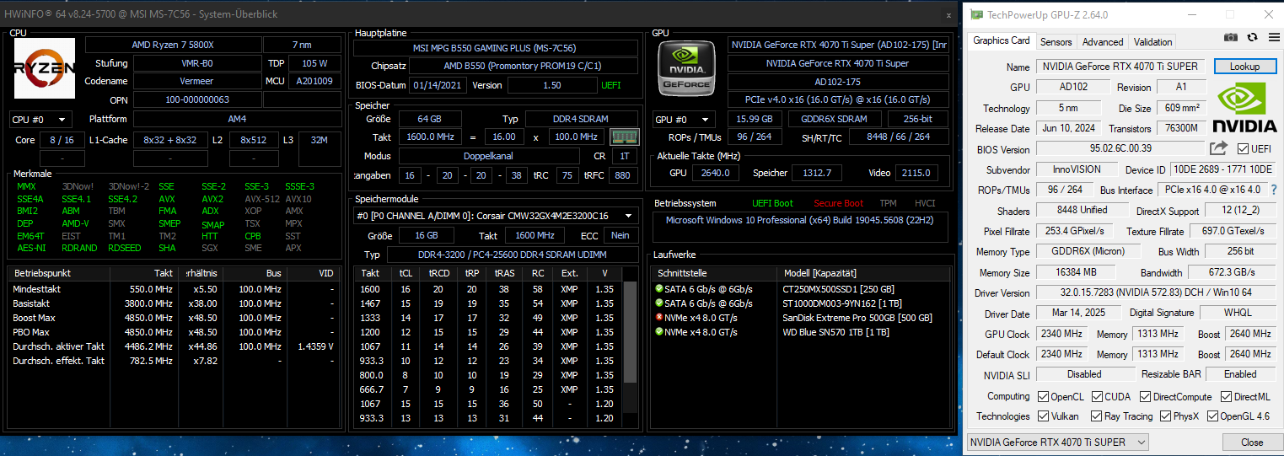Toggle the UEFI checkbox in GPU-Z
This screenshot has height=456, width=1284.
(x=1243, y=149)
